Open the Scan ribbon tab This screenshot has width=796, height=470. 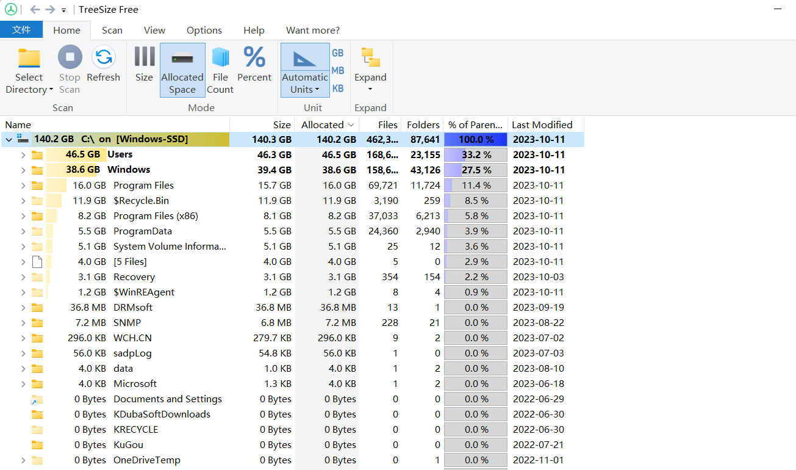pos(112,30)
